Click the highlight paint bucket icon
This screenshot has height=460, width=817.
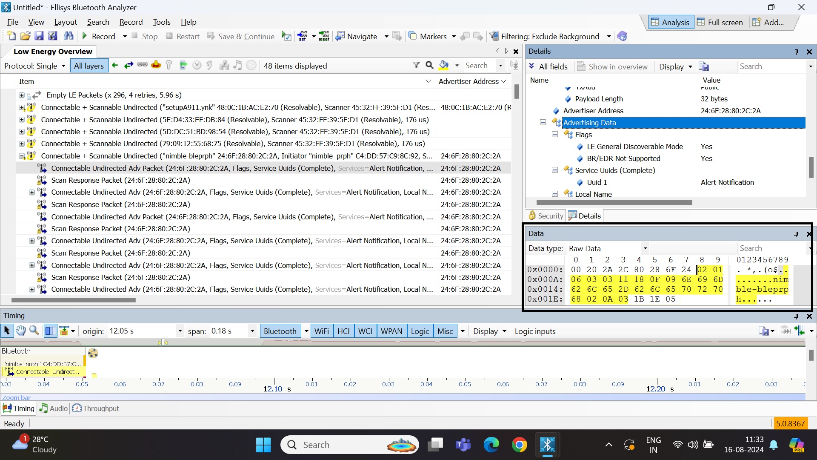pyautogui.click(x=444, y=65)
